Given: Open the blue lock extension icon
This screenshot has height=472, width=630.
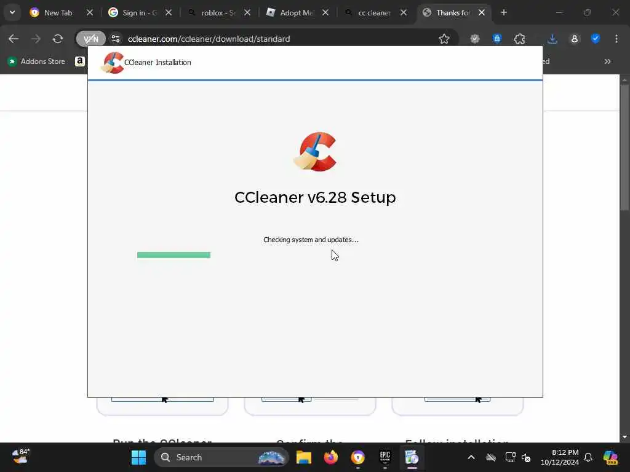Looking at the screenshot, I should [497, 39].
